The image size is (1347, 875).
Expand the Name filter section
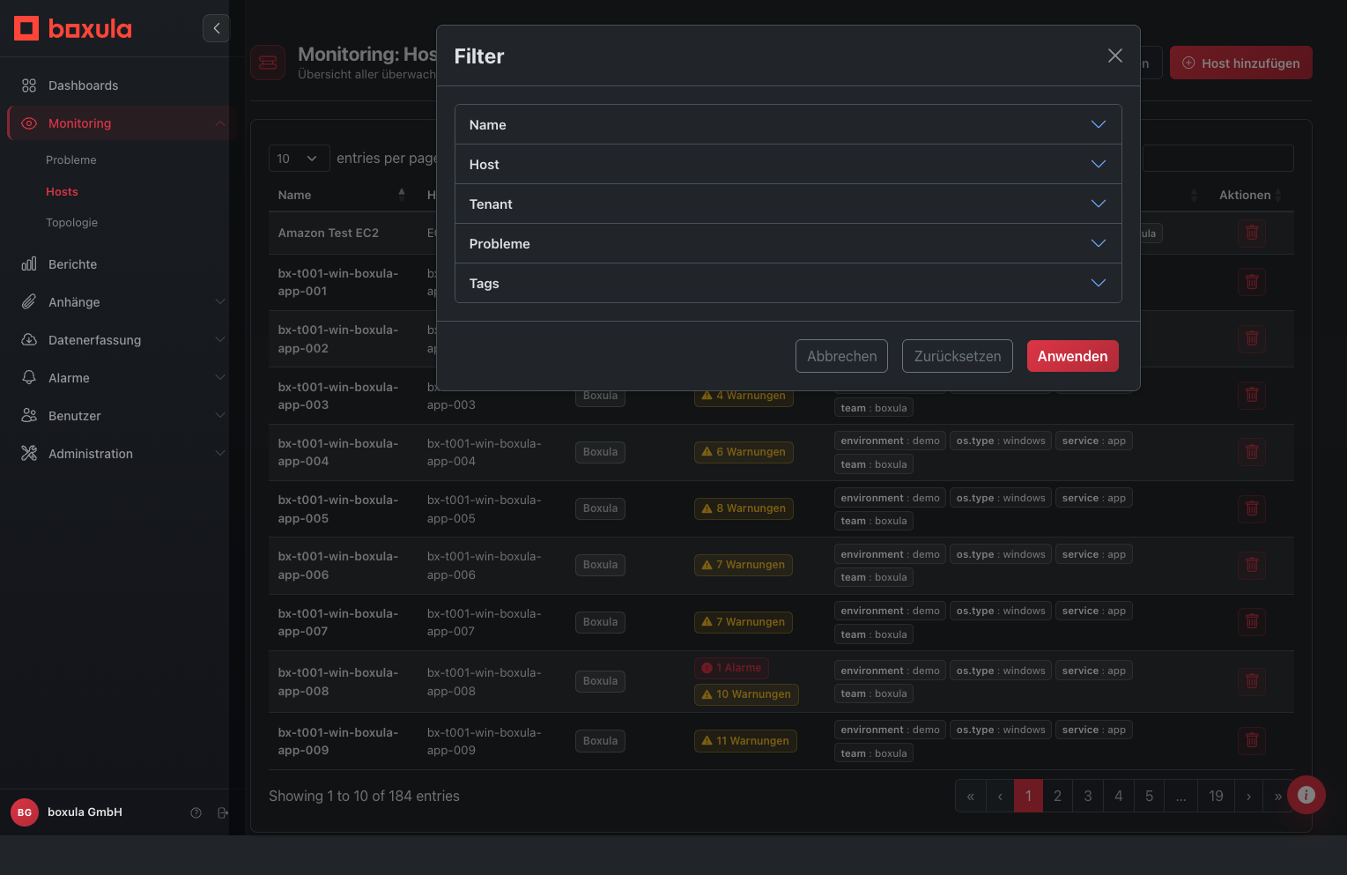[788, 124]
